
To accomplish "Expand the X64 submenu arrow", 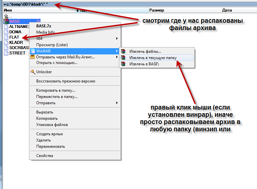I will point(117,39).
